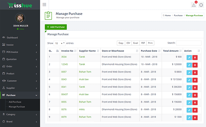Expand the Product sidebar menu

tap(20, 73)
